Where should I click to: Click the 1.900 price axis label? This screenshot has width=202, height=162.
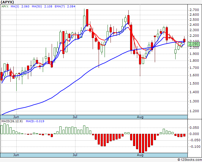coord(194,54)
